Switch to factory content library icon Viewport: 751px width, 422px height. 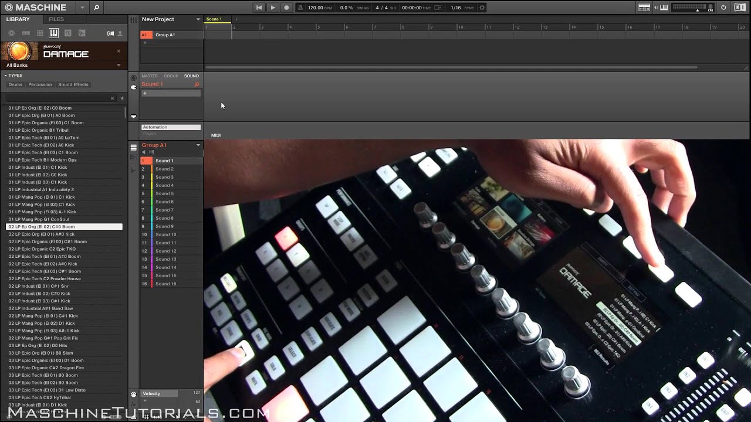point(110,33)
